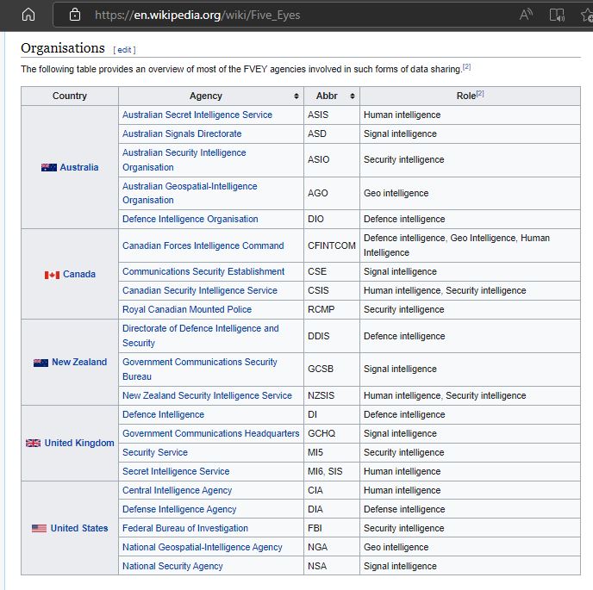
Task: Click the site lock icon in address bar
Action: click(x=75, y=15)
